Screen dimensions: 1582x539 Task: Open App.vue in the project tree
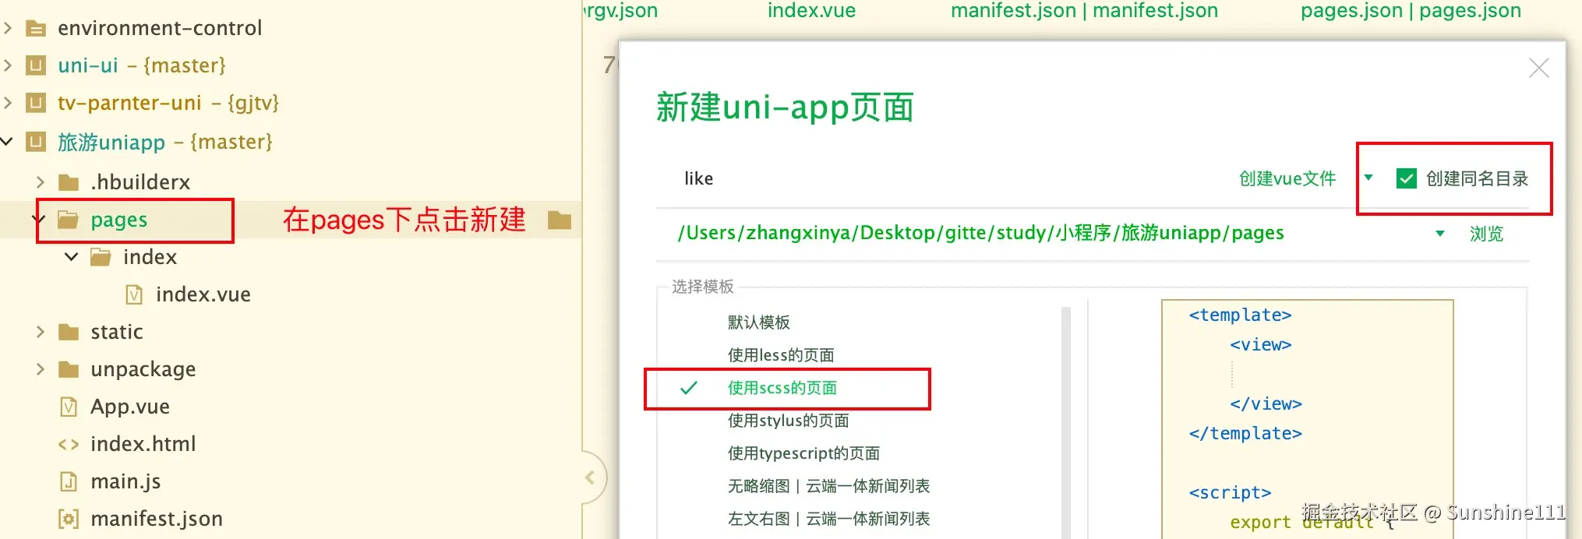coord(130,407)
